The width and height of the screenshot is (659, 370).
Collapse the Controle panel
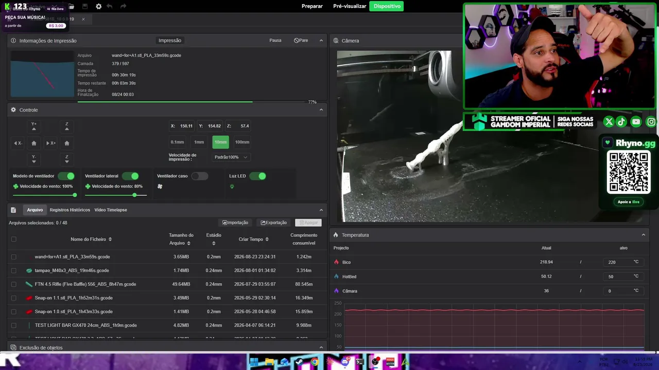coord(321,110)
